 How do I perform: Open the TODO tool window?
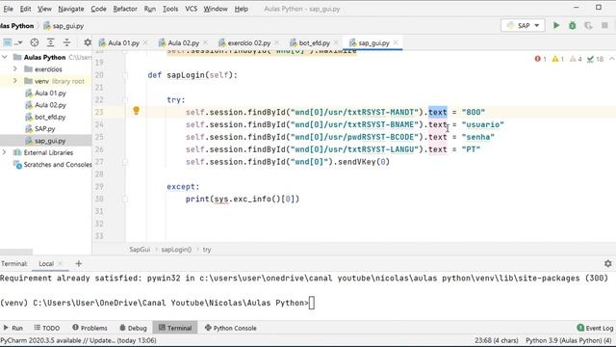(x=47, y=328)
